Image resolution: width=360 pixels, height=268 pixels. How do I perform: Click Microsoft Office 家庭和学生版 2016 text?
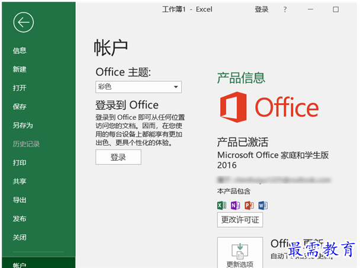tap(273, 160)
